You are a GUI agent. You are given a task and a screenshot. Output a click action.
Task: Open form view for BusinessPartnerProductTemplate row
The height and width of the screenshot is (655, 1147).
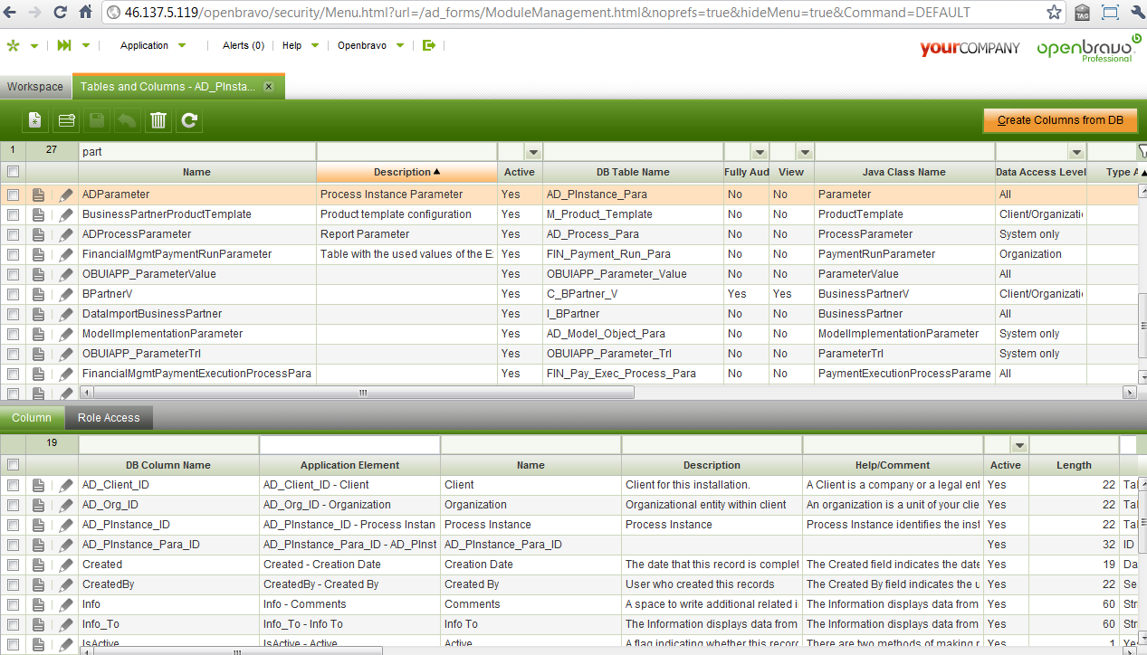click(x=38, y=214)
